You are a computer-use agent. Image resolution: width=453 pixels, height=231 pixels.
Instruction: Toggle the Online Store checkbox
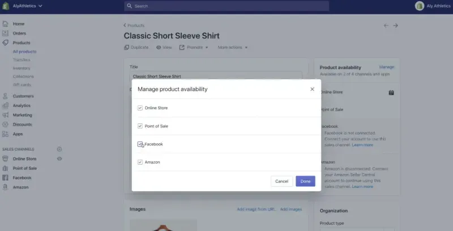[x=140, y=108]
